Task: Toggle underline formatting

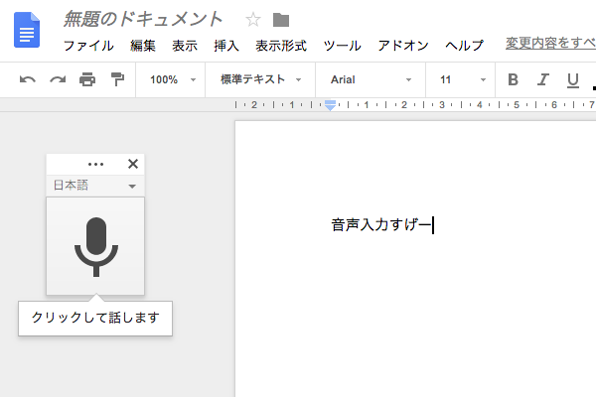Action: point(573,80)
